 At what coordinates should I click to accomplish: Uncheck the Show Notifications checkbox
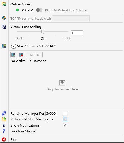click(x=65, y=125)
